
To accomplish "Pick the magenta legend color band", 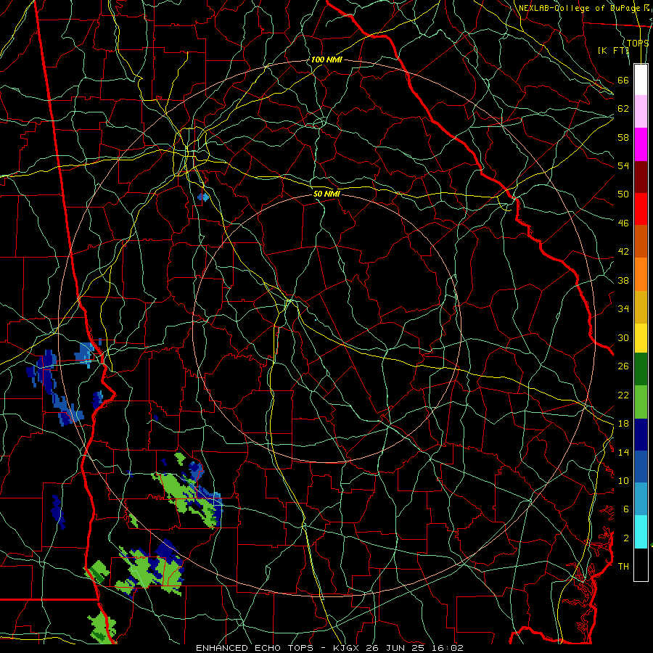I will tap(641, 144).
